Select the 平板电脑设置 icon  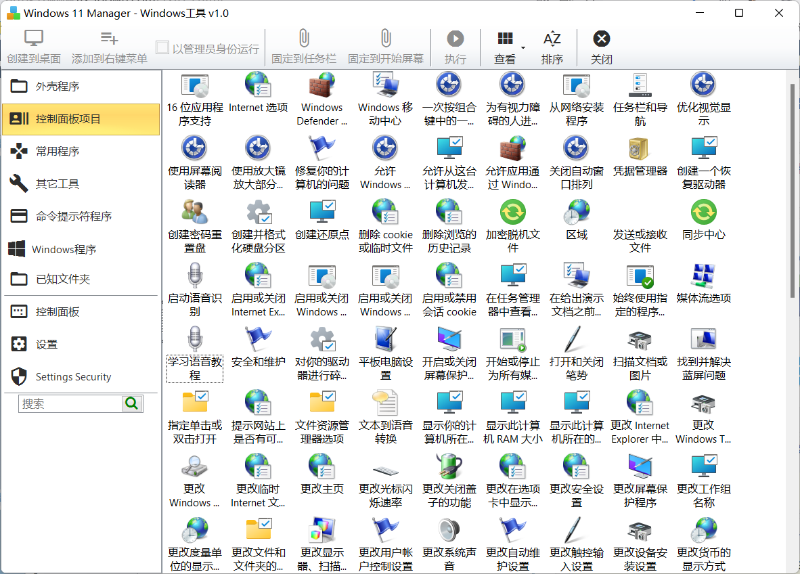(386, 339)
